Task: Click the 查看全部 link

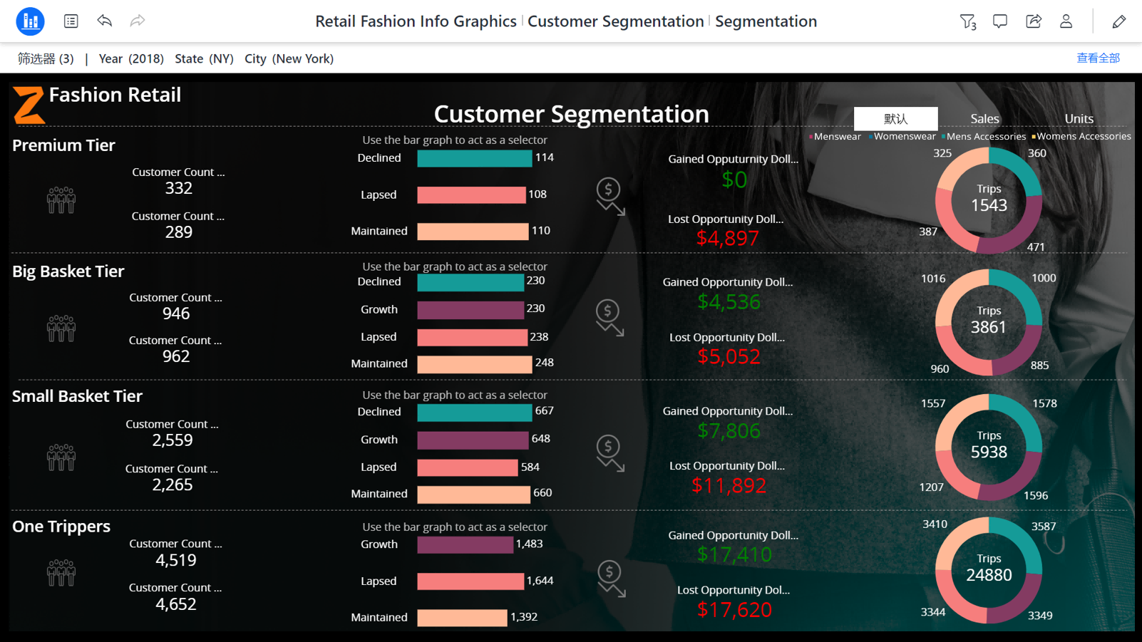Action: 1098,58
